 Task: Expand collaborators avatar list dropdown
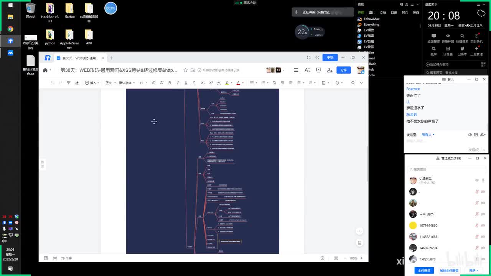pos(283,70)
